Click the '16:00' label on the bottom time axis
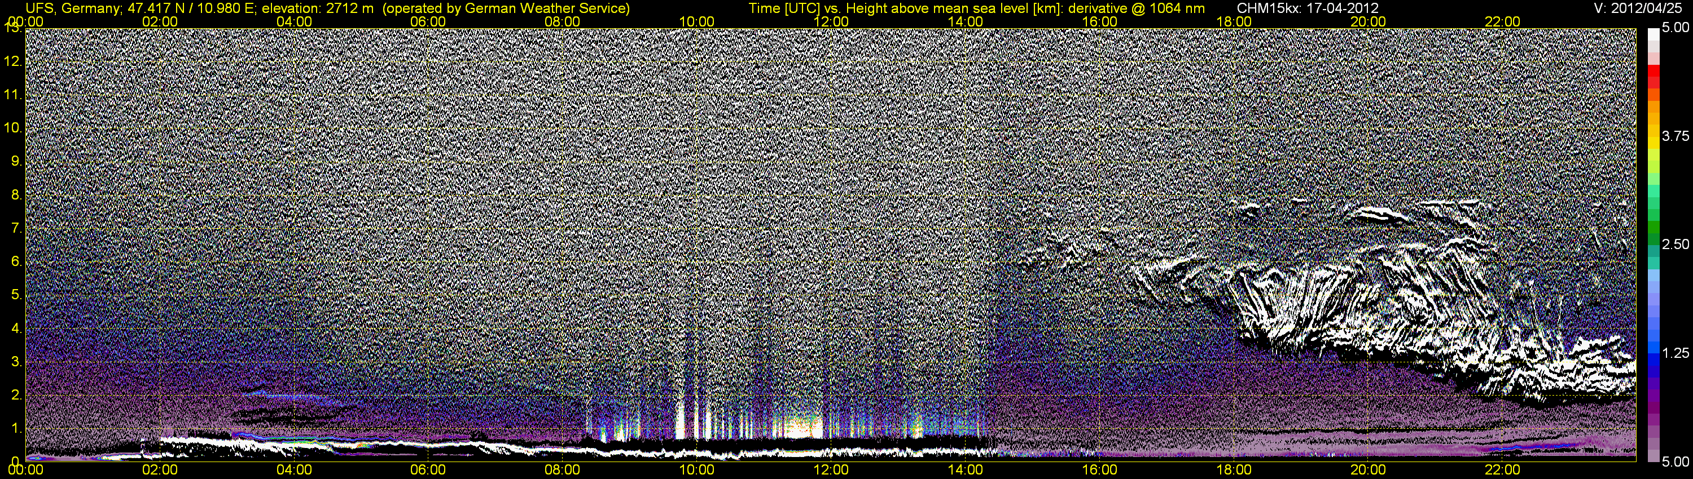The width and height of the screenshot is (1693, 479). pyautogui.click(x=1099, y=471)
